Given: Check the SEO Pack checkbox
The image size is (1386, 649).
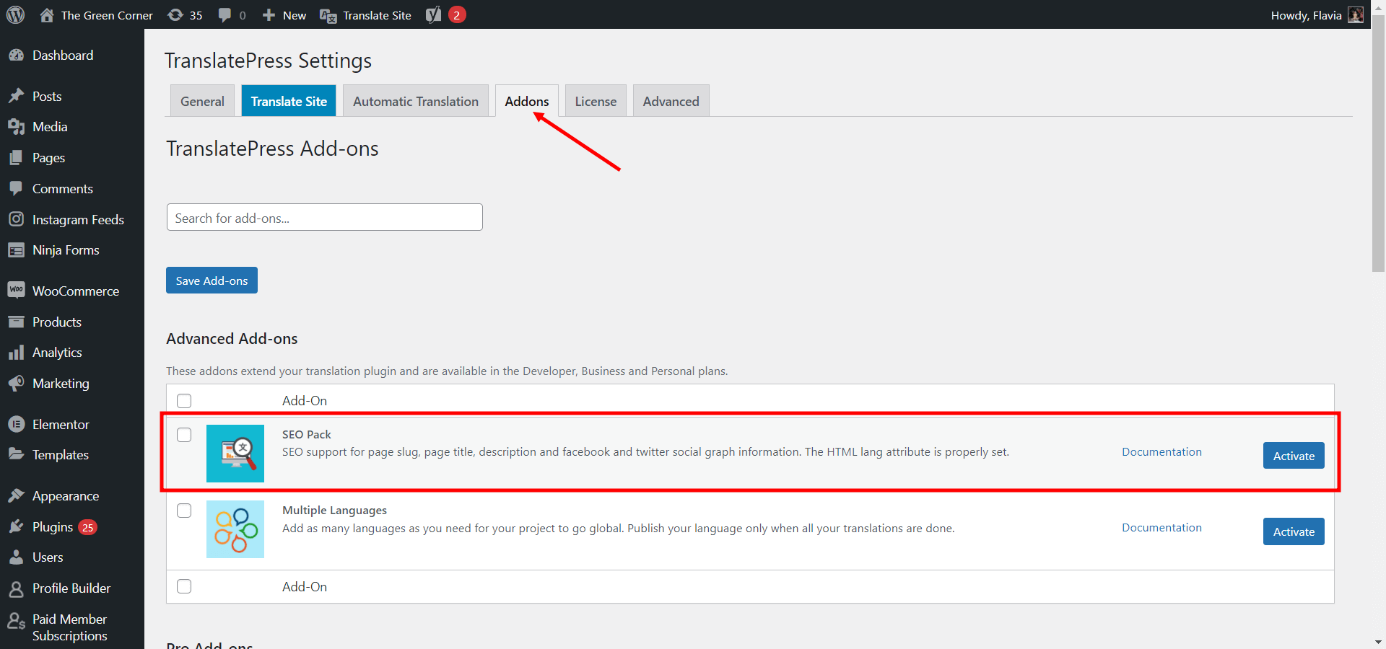Looking at the screenshot, I should tap(184, 435).
